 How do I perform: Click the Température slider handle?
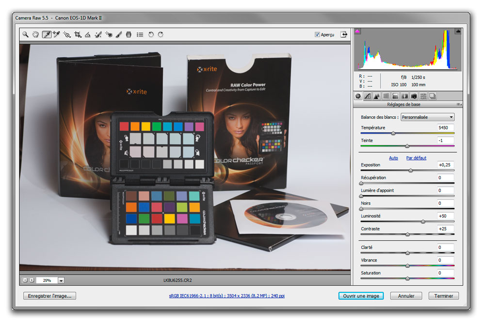(393, 133)
